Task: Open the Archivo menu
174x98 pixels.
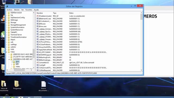Action: [10, 10]
